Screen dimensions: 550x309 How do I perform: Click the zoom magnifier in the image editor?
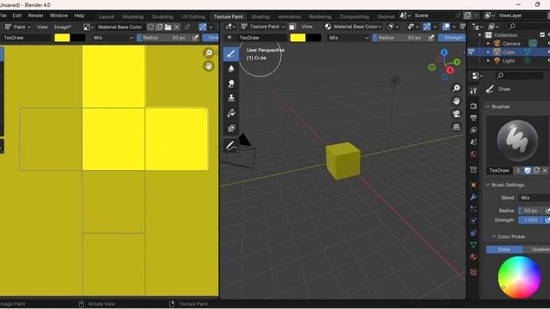click(209, 53)
